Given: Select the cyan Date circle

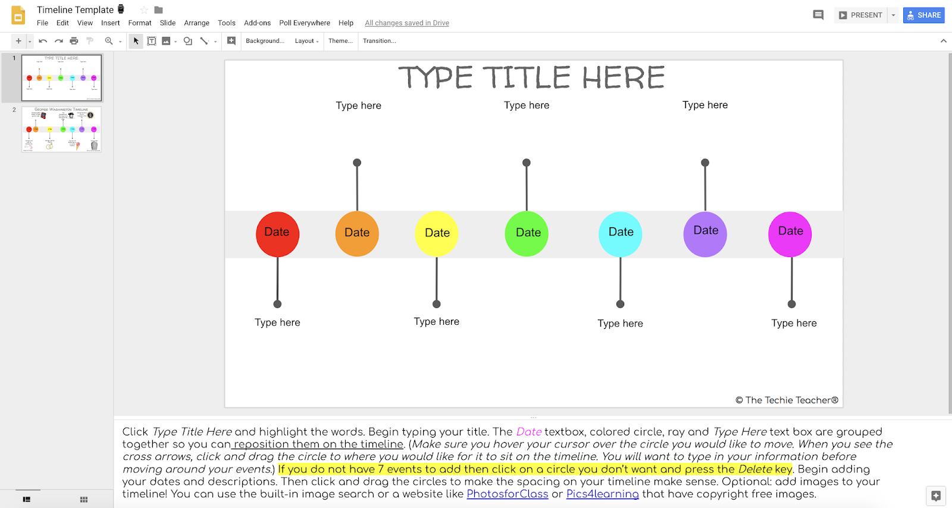Looking at the screenshot, I should point(621,234).
